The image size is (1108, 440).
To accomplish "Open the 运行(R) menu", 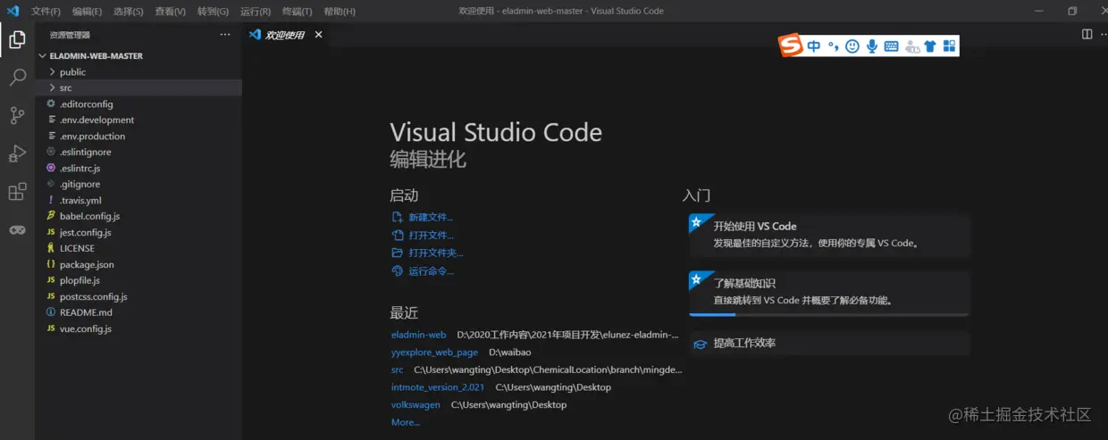I will coord(256,12).
